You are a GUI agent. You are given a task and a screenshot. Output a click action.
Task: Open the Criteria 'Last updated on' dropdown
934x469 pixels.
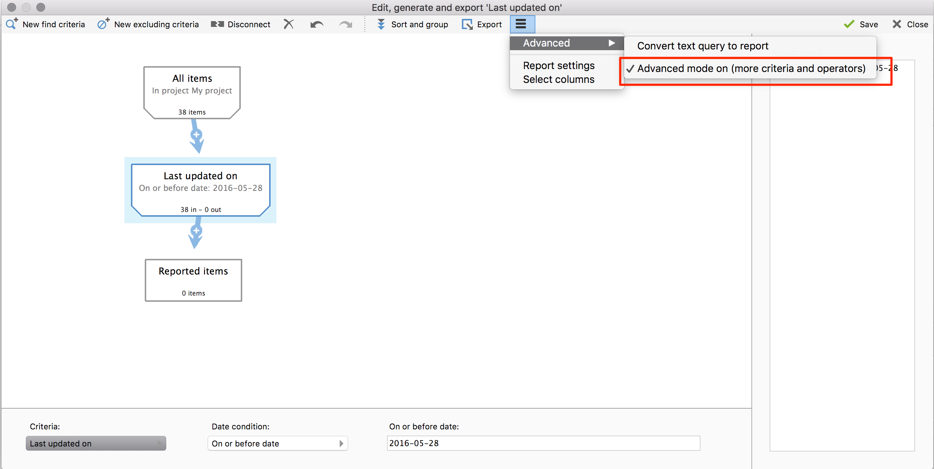tap(96, 443)
